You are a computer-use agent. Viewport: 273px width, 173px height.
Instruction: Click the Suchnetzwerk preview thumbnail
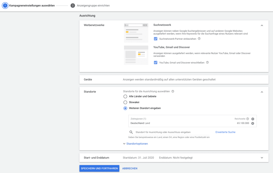(x=136, y=33)
